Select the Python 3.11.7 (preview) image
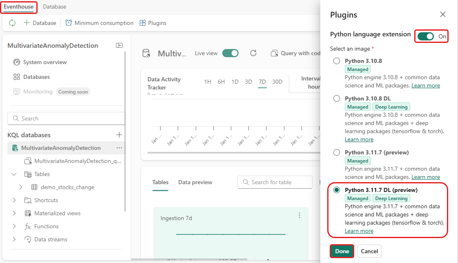 [337, 152]
